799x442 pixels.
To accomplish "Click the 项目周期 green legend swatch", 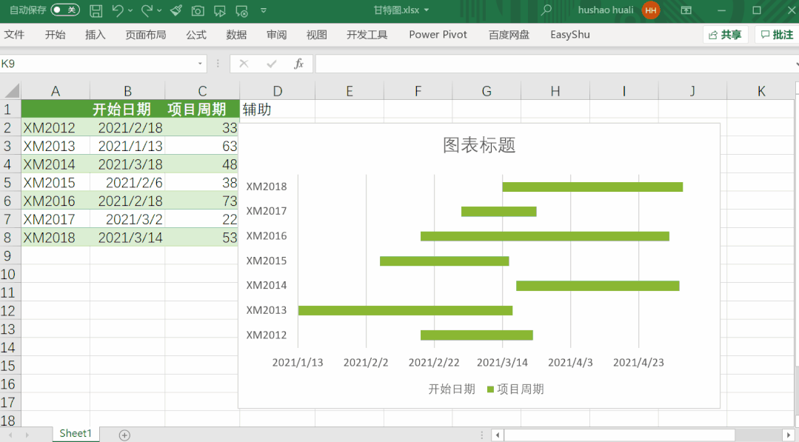I will 491,389.
